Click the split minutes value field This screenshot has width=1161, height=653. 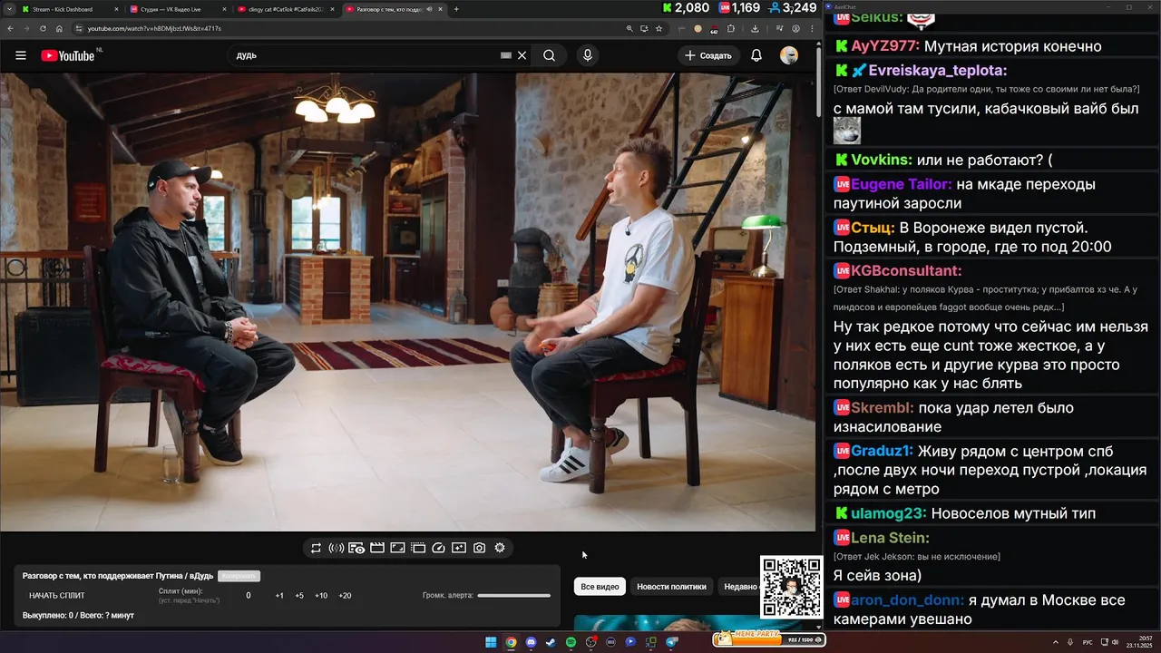pos(249,596)
